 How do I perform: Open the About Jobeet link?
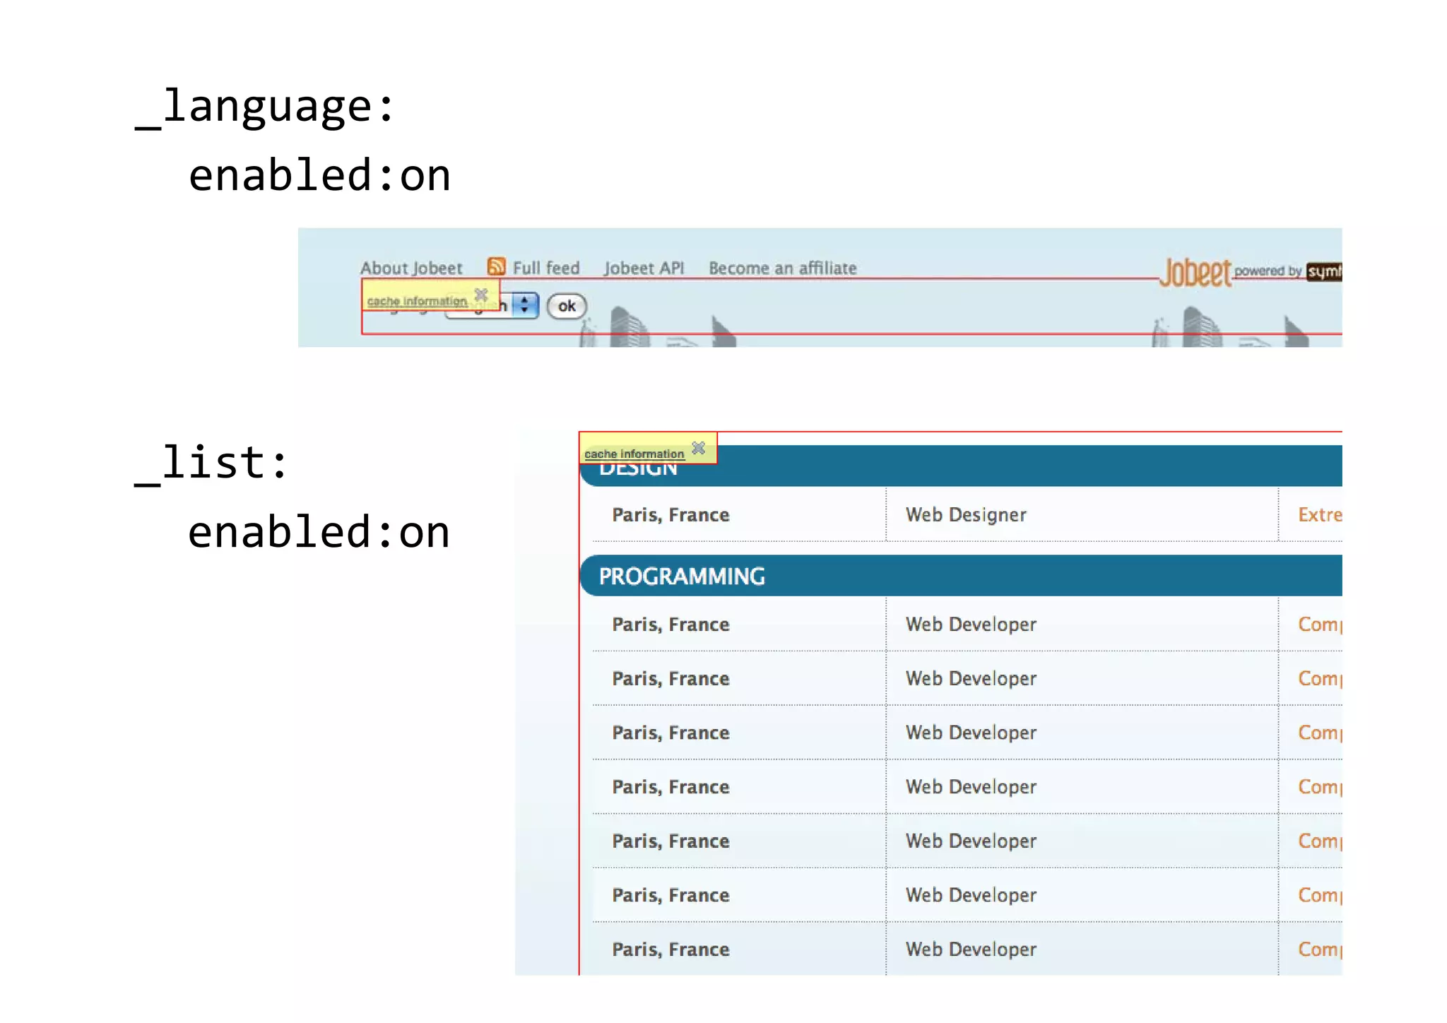pyautogui.click(x=411, y=268)
